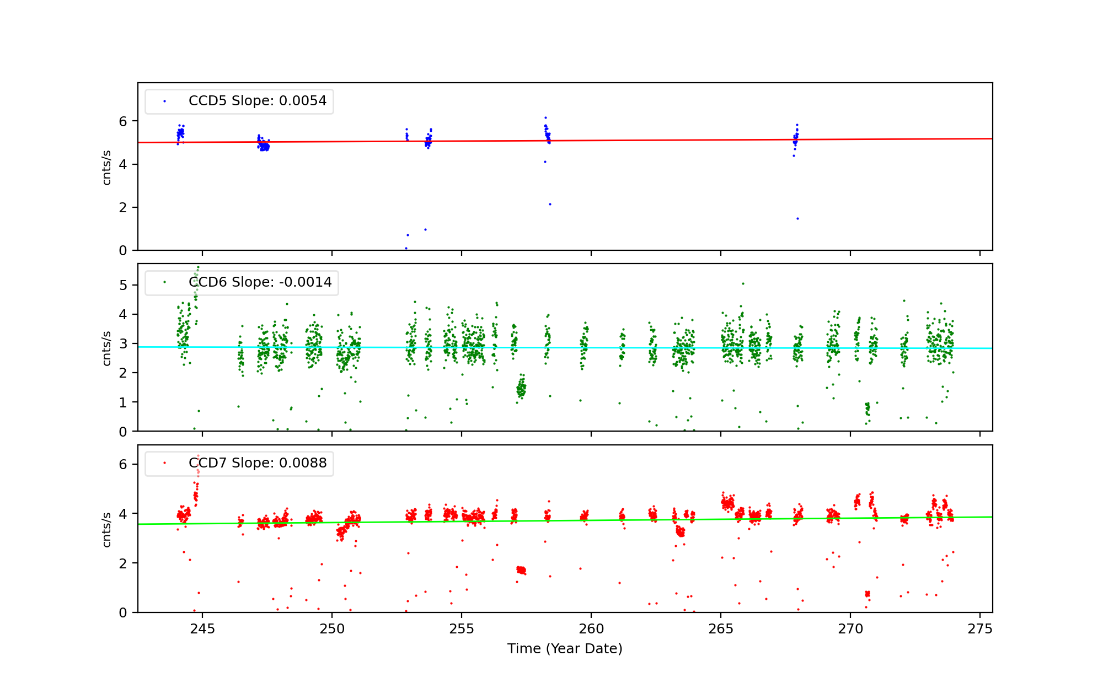Click the 275 tick label on x-axis

coord(980,629)
